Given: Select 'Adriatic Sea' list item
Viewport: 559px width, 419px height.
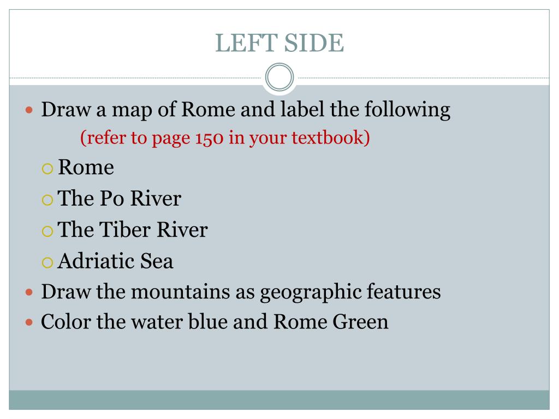Looking at the screenshot, I should (x=116, y=261).
